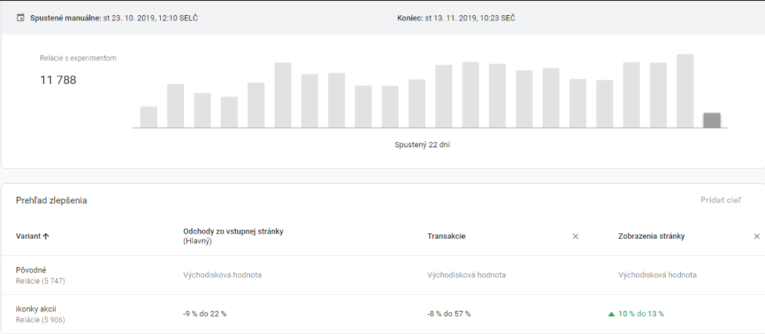Click the Odchody zo vstupnej stránky header
Image resolution: width=765 pixels, height=334 pixels.
tap(233, 232)
